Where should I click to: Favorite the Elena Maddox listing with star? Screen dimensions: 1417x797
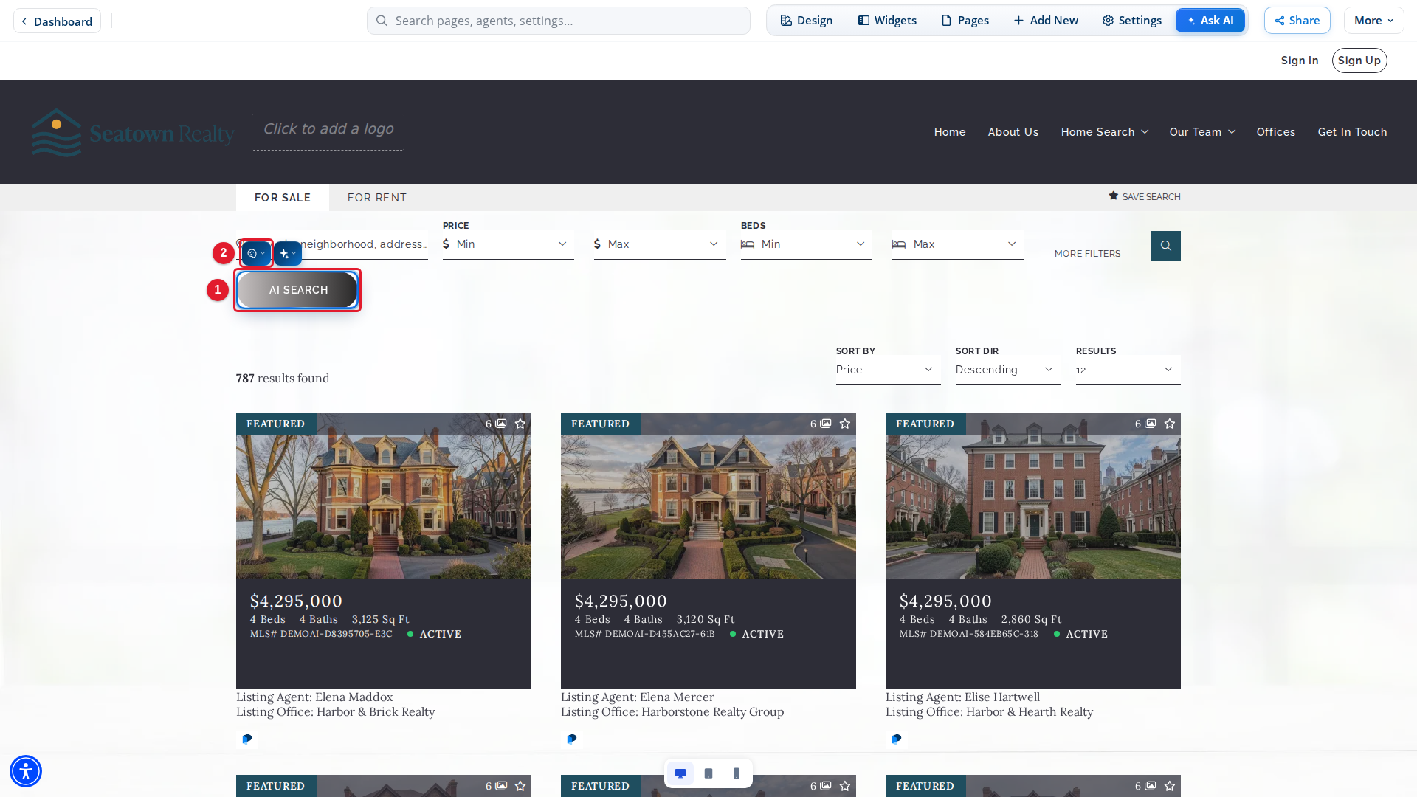[x=520, y=424]
